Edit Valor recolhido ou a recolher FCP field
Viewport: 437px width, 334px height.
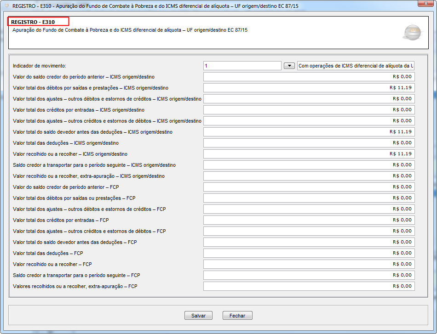click(x=309, y=264)
